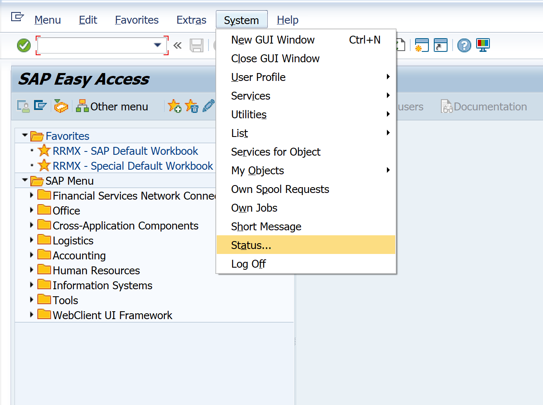The height and width of the screenshot is (405, 543).
Task: Open RRMX - SAP Default Workbook favorite
Action: click(125, 151)
